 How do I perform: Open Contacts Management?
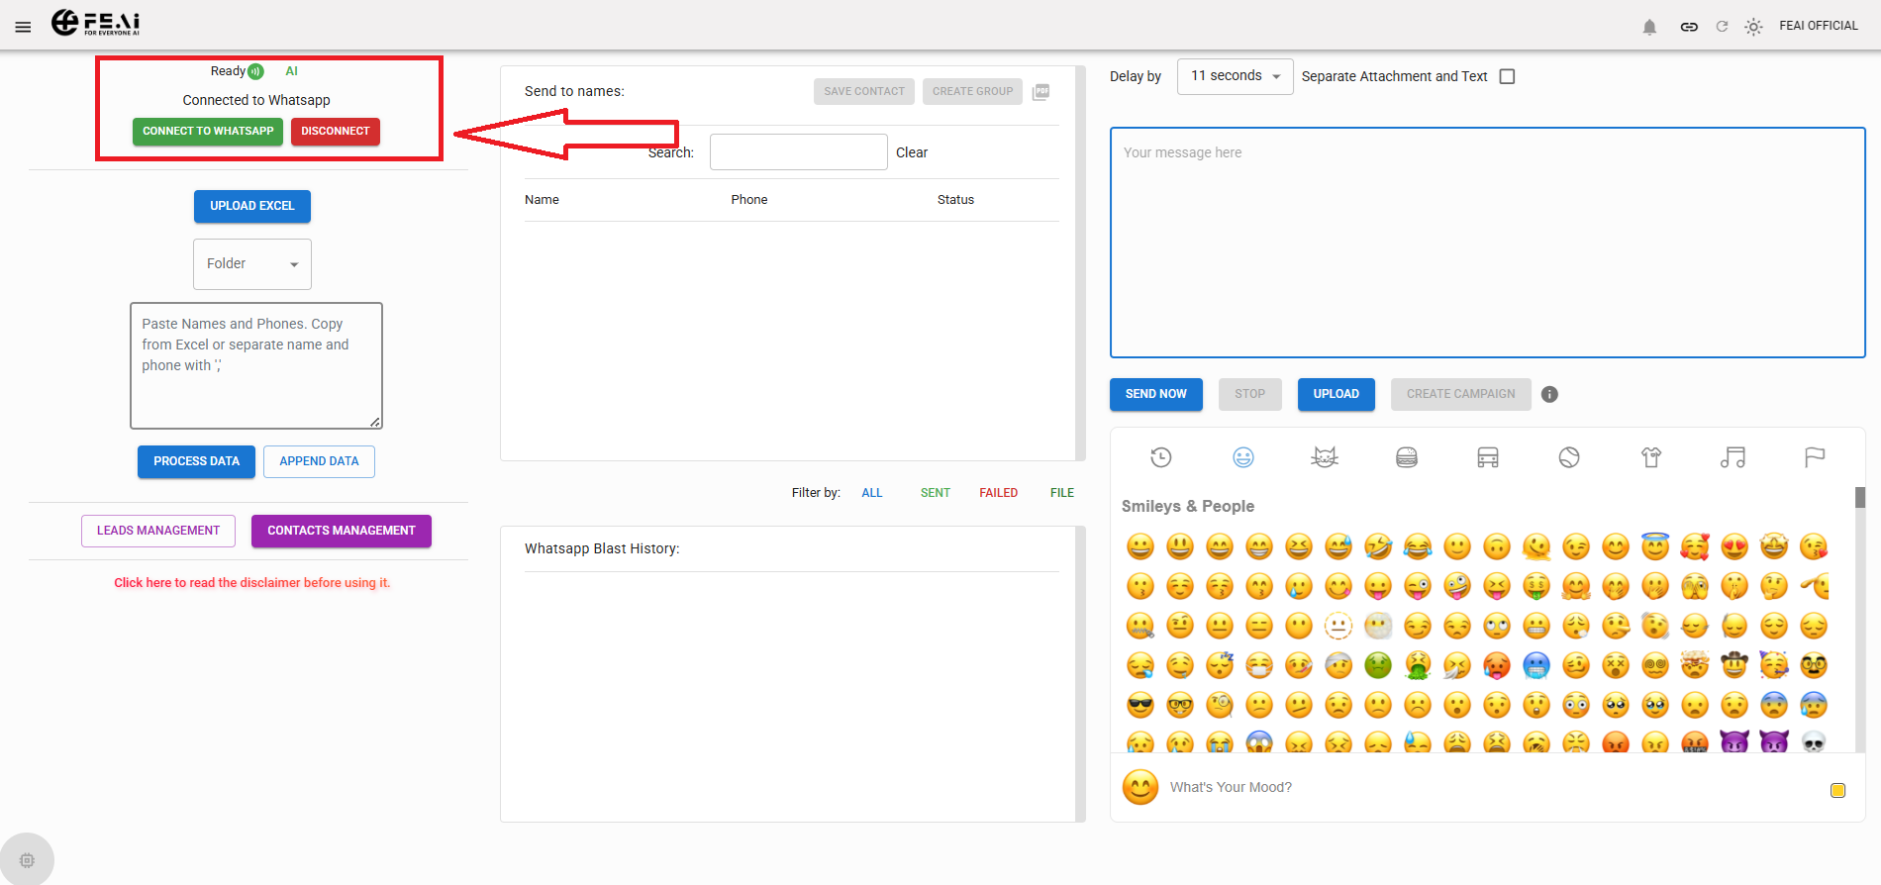point(342,531)
